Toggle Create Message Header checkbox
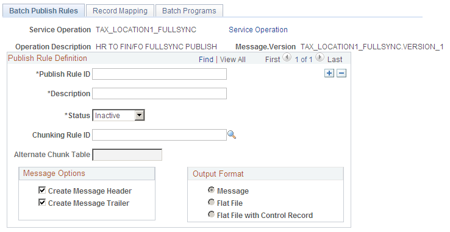 click(x=42, y=190)
